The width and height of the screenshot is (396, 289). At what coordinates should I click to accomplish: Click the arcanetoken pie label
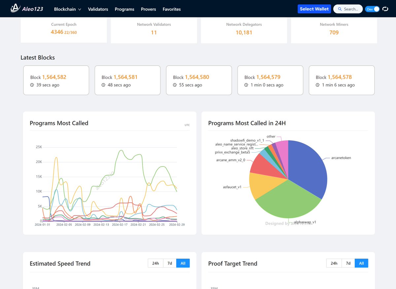pos(341,158)
